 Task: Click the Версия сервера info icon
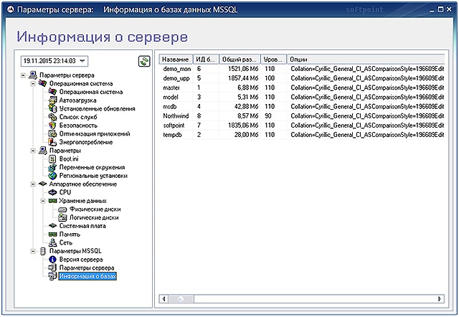(52, 260)
